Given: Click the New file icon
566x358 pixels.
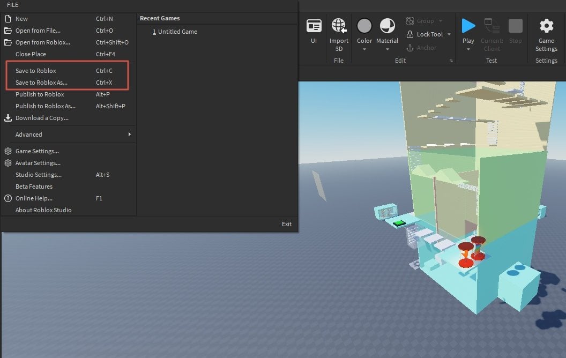Looking at the screenshot, I should [8, 19].
